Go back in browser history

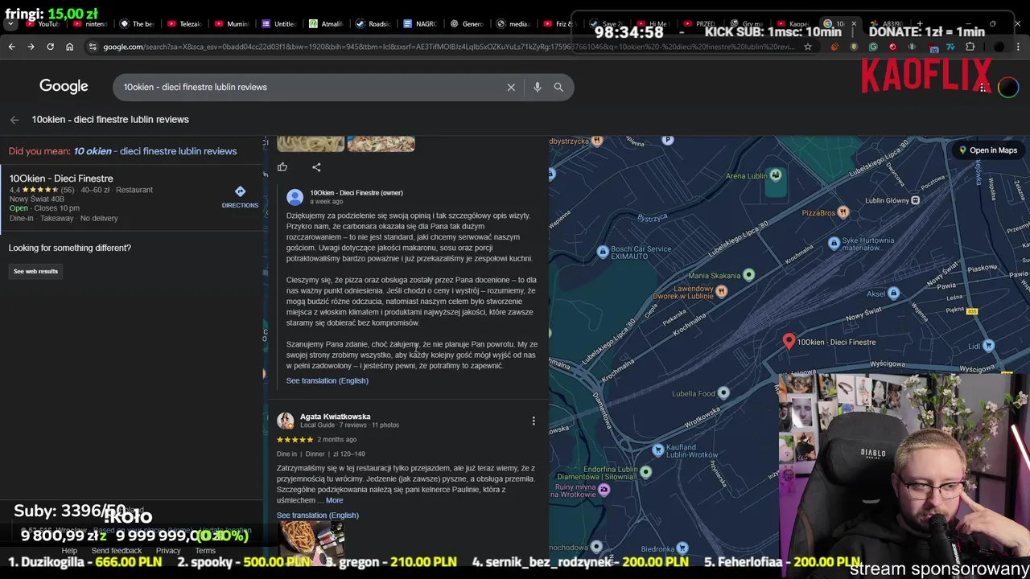(11, 47)
